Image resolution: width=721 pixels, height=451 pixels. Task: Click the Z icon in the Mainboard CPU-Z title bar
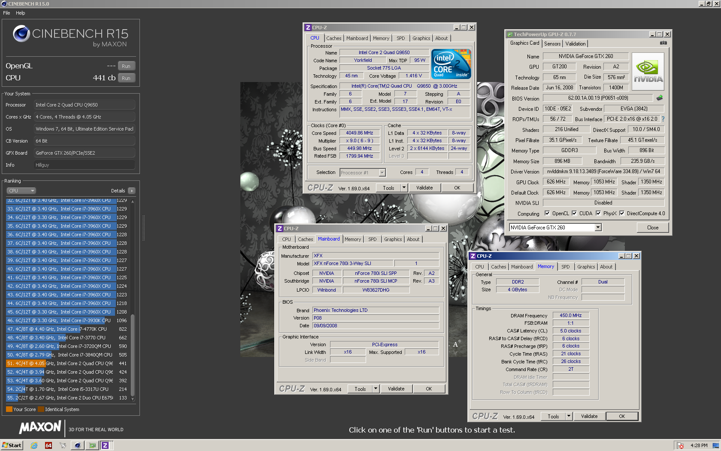280,229
